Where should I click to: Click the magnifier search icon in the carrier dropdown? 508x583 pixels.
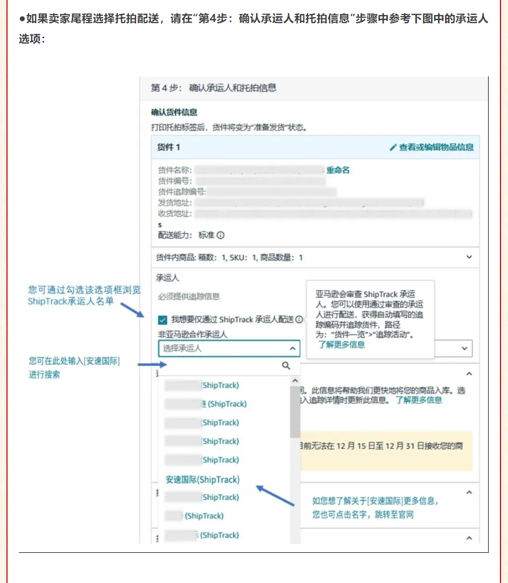point(286,364)
